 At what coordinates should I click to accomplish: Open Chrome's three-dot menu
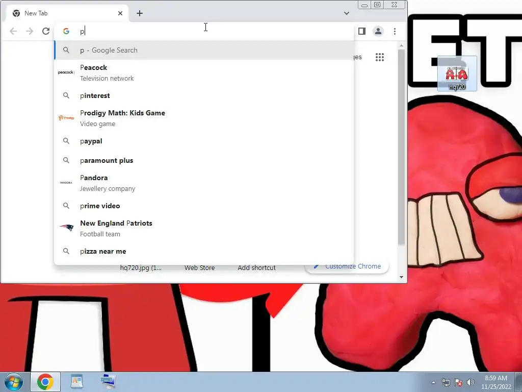click(395, 31)
